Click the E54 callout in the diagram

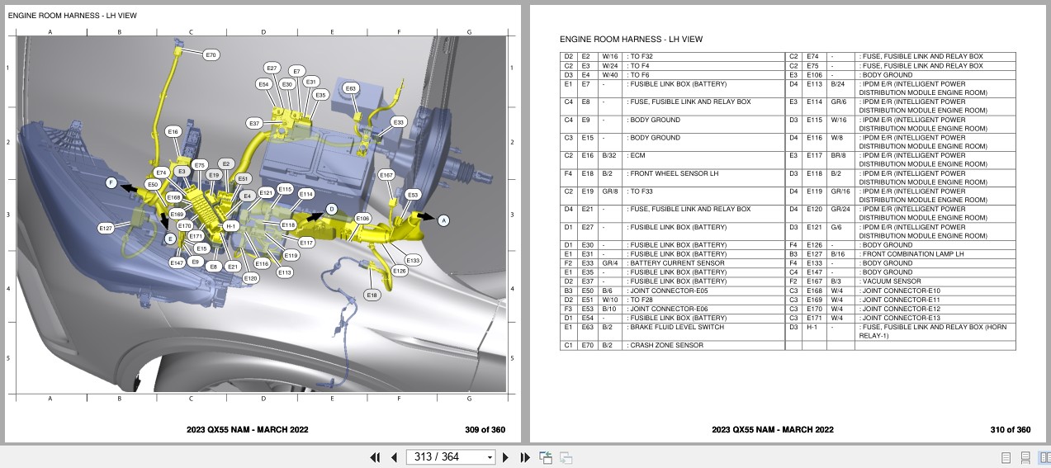coord(263,84)
